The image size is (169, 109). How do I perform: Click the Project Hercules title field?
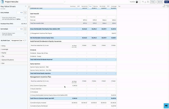34,2
